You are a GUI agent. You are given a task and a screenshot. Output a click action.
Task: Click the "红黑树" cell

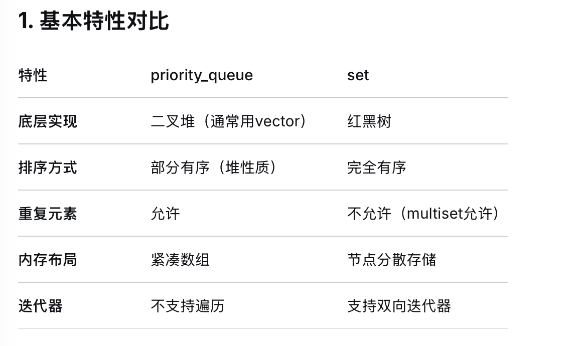pos(369,121)
